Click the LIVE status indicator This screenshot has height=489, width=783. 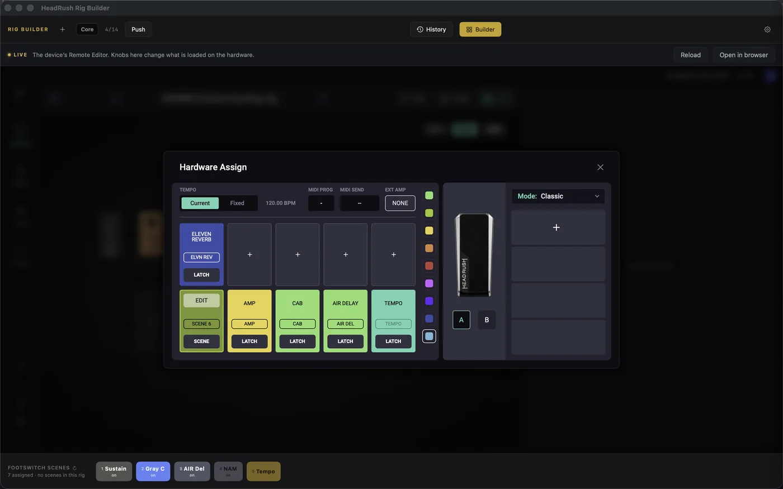(17, 55)
